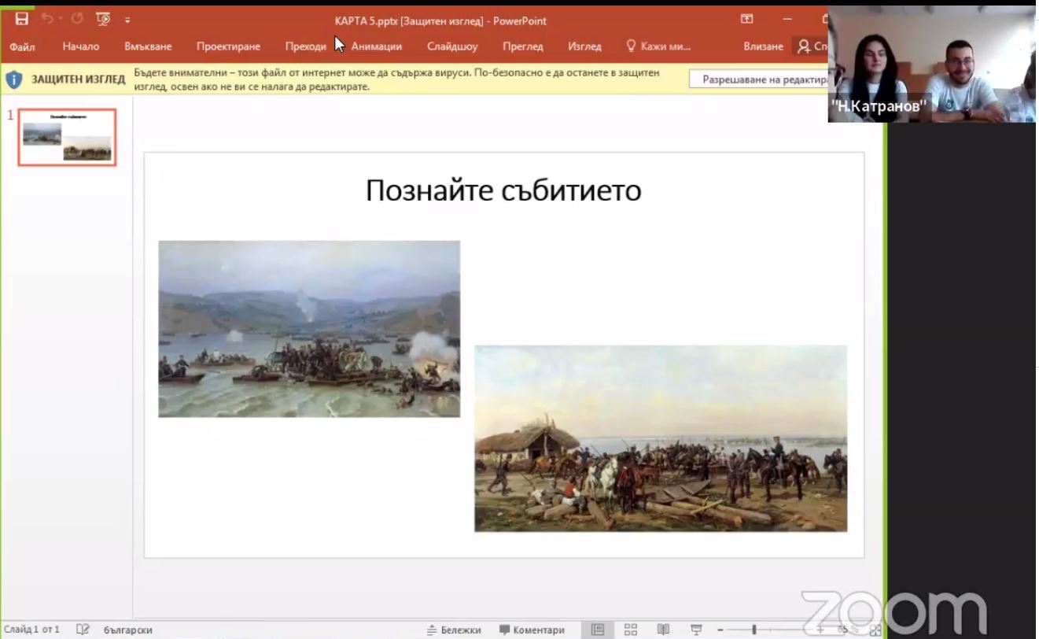Switch to Normal view icon
Image resolution: width=1039 pixels, height=639 pixels.
(598, 630)
